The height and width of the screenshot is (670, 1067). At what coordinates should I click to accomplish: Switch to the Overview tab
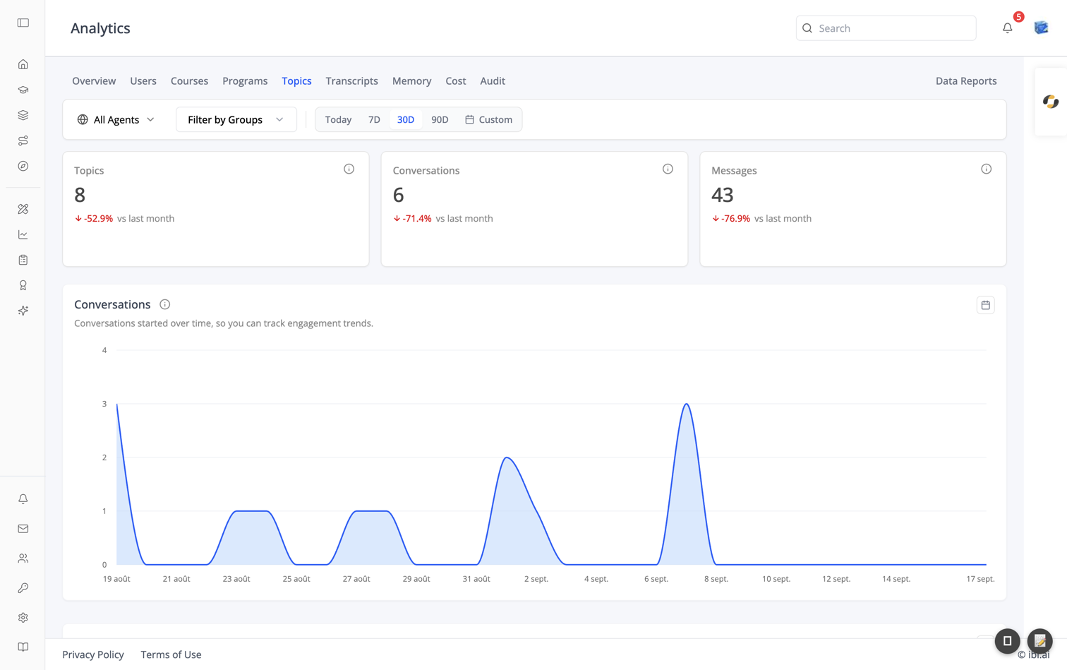94,80
